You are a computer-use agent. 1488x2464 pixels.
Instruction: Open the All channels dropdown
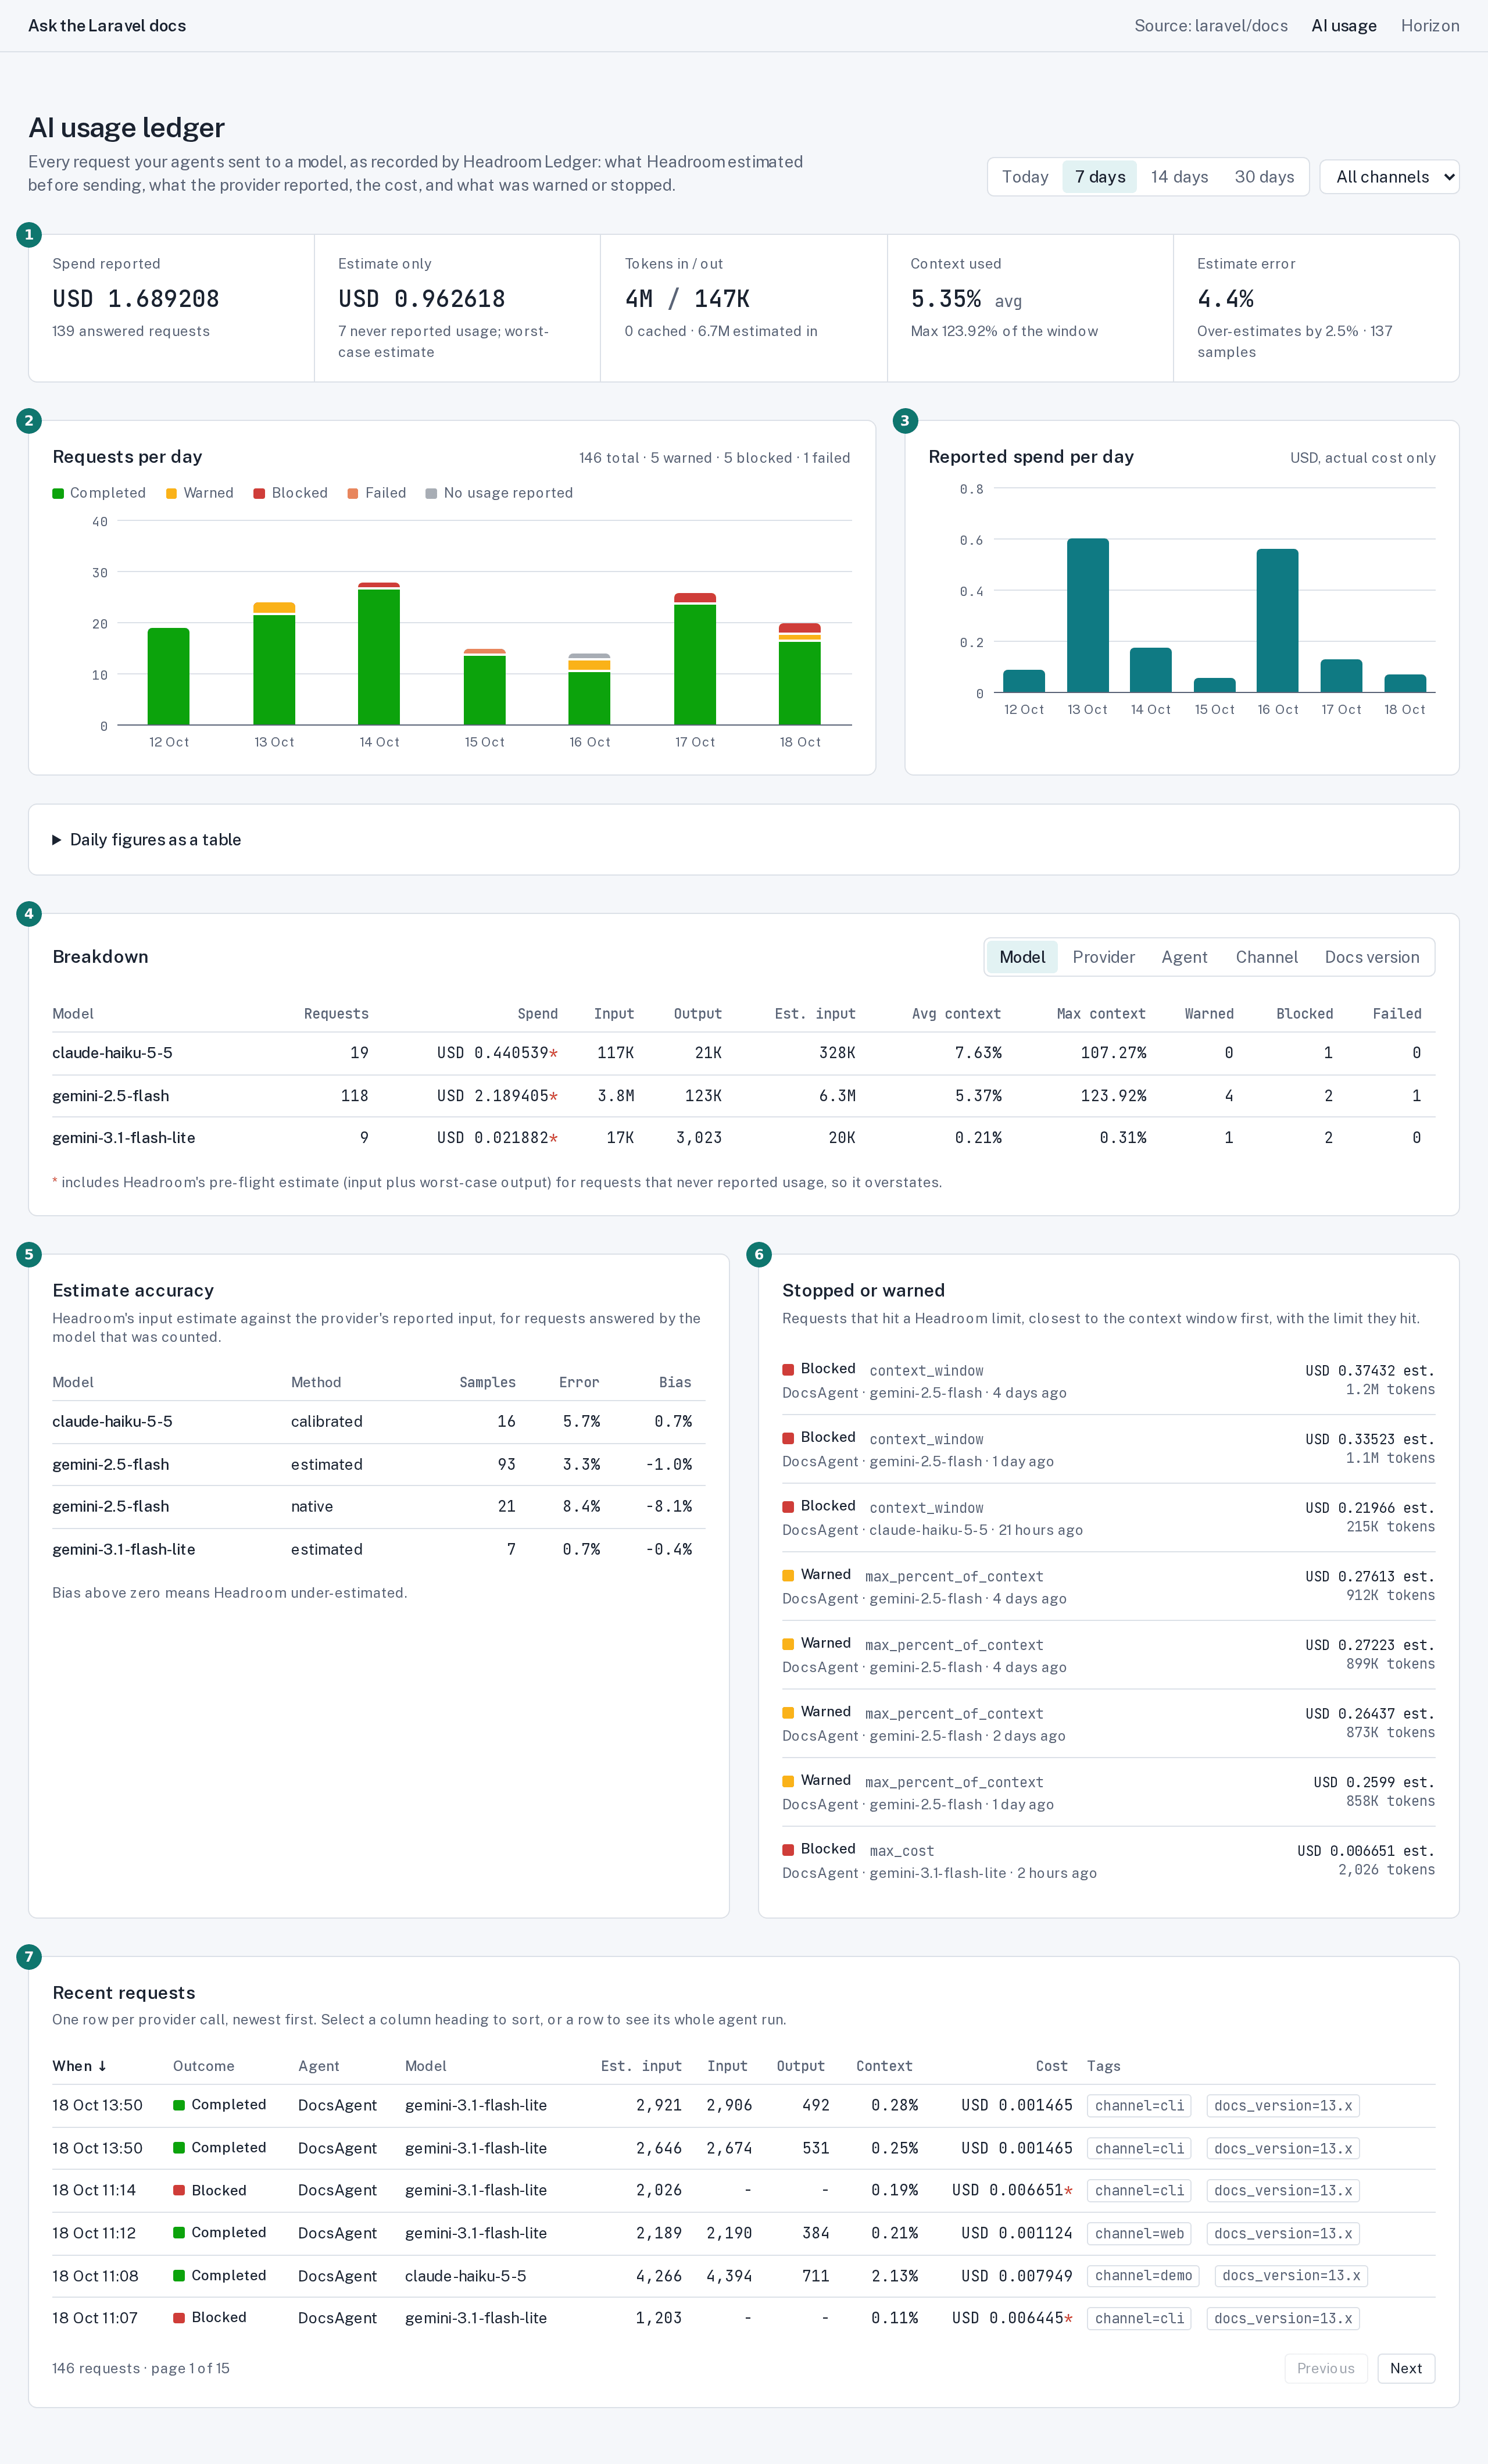click(x=1389, y=177)
